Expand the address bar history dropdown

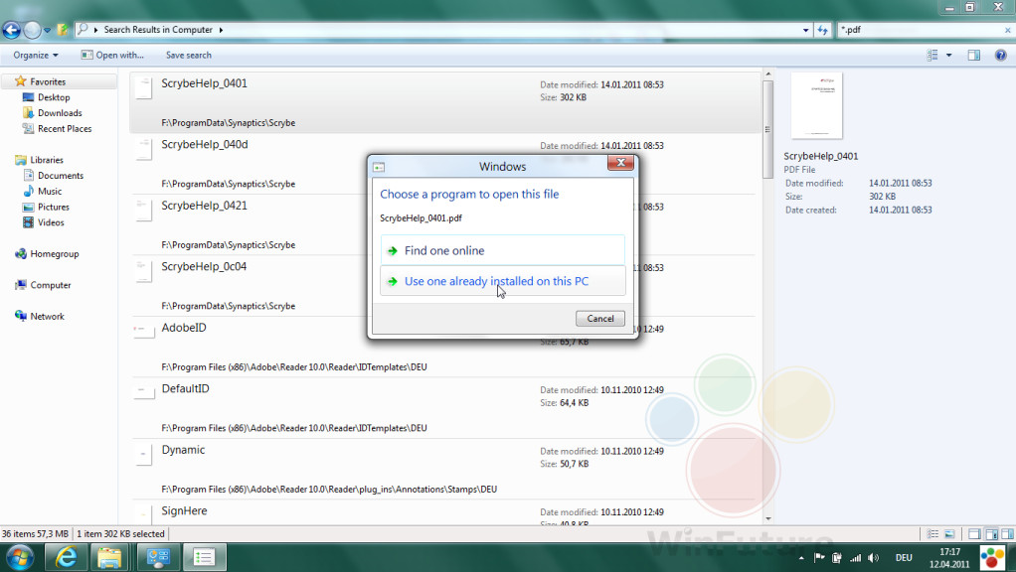pyautogui.click(x=805, y=30)
